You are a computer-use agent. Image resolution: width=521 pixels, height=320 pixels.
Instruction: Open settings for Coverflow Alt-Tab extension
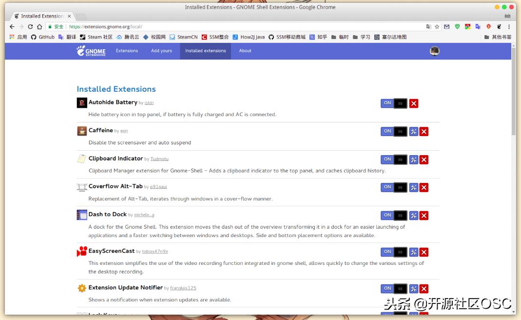(x=413, y=188)
